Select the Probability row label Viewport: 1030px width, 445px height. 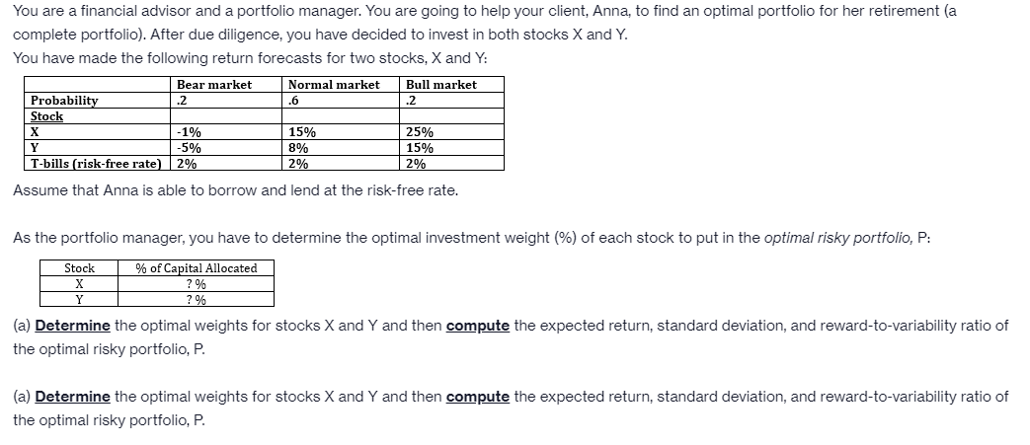pos(64,101)
